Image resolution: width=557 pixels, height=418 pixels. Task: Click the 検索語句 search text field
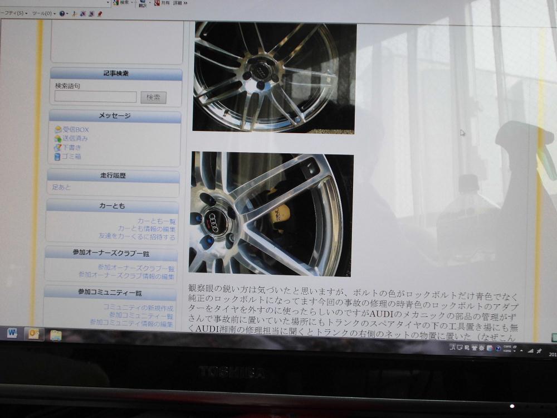[95, 97]
